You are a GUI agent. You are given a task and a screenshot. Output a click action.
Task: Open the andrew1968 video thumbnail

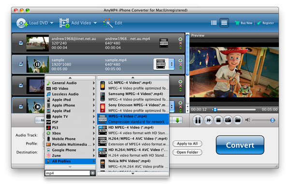[x=38, y=43]
